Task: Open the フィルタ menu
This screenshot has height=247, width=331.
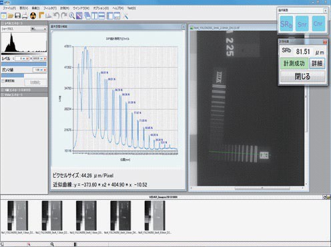Action: (50, 8)
